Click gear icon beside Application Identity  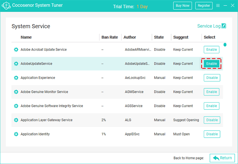(16, 134)
